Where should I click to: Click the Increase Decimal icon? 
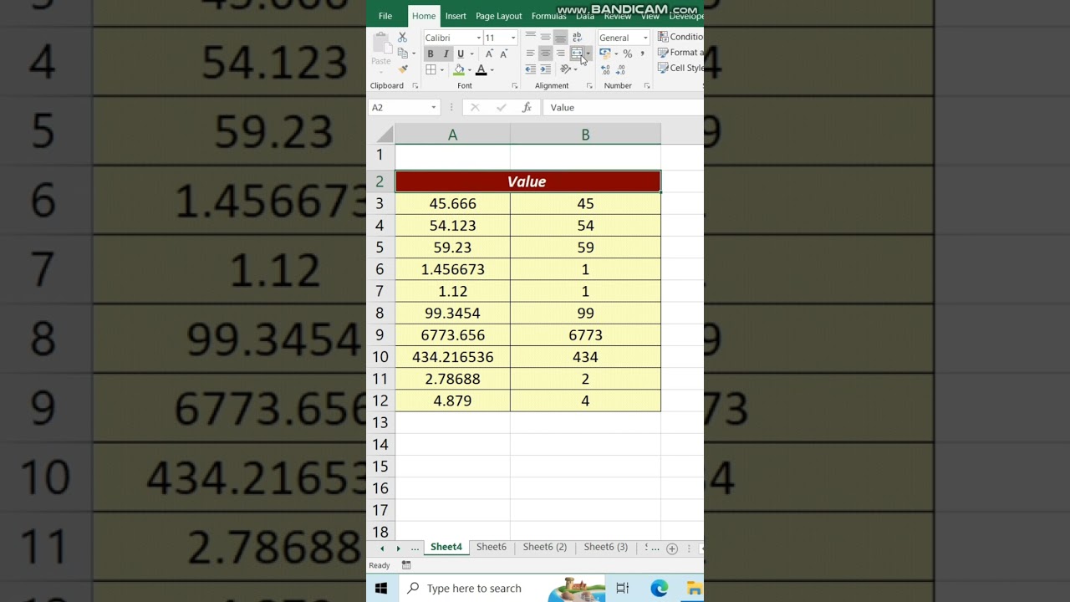605,69
